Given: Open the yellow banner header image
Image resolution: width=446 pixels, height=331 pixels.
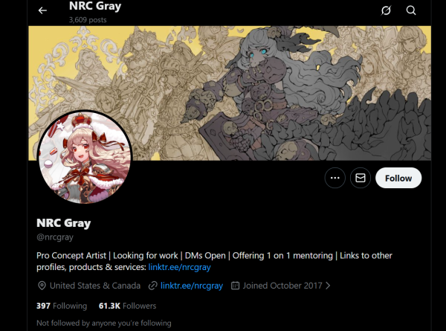Looking at the screenshot, I should (230, 93).
